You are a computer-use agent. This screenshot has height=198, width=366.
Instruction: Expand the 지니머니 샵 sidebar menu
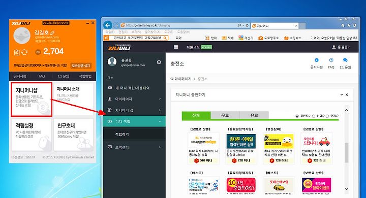click(134, 110)
